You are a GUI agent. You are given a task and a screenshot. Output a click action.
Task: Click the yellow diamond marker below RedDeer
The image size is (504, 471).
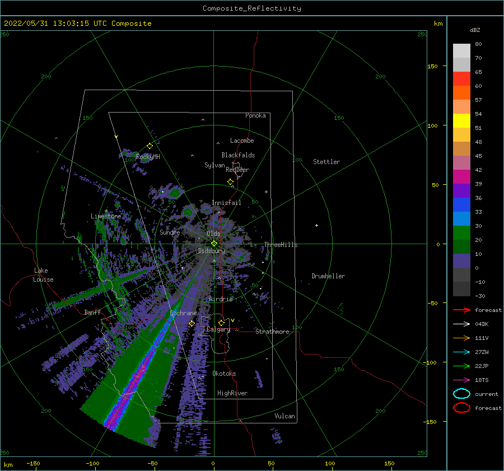pyautogui.click(x=231, y=182)
